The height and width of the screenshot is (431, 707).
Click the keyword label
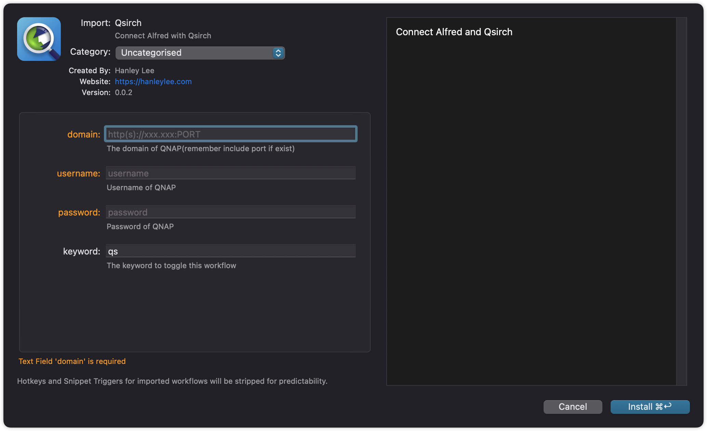point(81,251)
